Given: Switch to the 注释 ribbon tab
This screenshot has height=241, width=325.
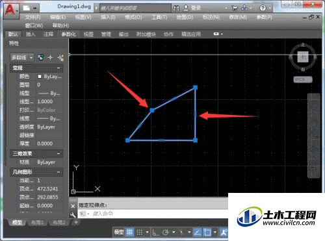Looking at the screenshot, I should 48,34.
